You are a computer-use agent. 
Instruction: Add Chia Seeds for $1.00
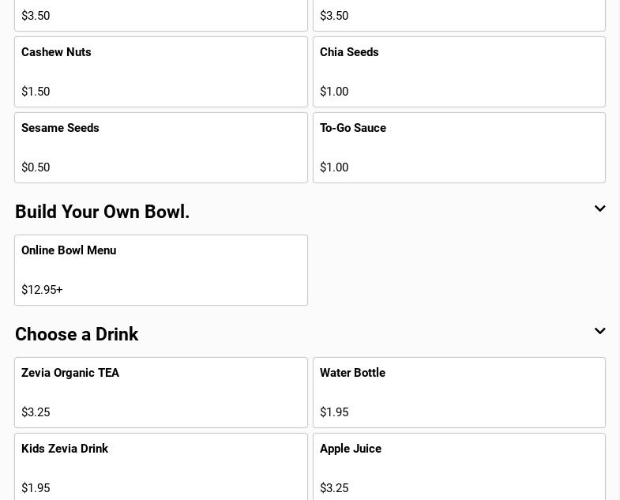[458, 71]
